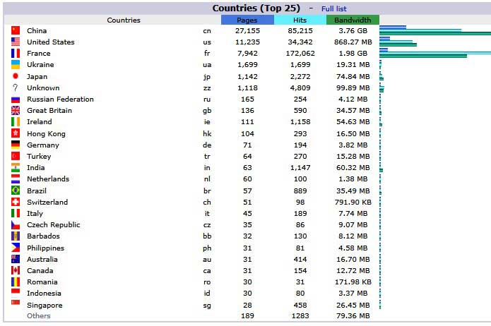491x326 pixels.
Task: Click the Indonesia flag icon
Action: coord(16,293)
